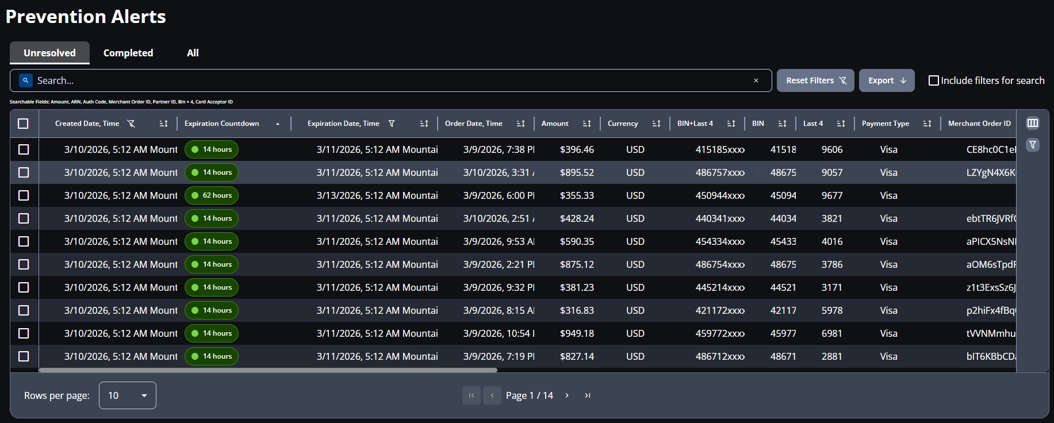Select the row with amount $827.14
The height and width of the screenshot is (423, 1054).
point(24,356)
